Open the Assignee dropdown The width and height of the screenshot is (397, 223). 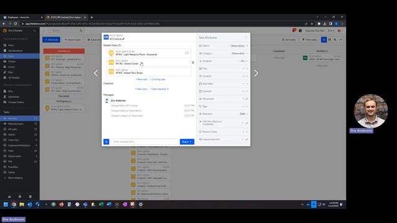click(x=244, y=61)
